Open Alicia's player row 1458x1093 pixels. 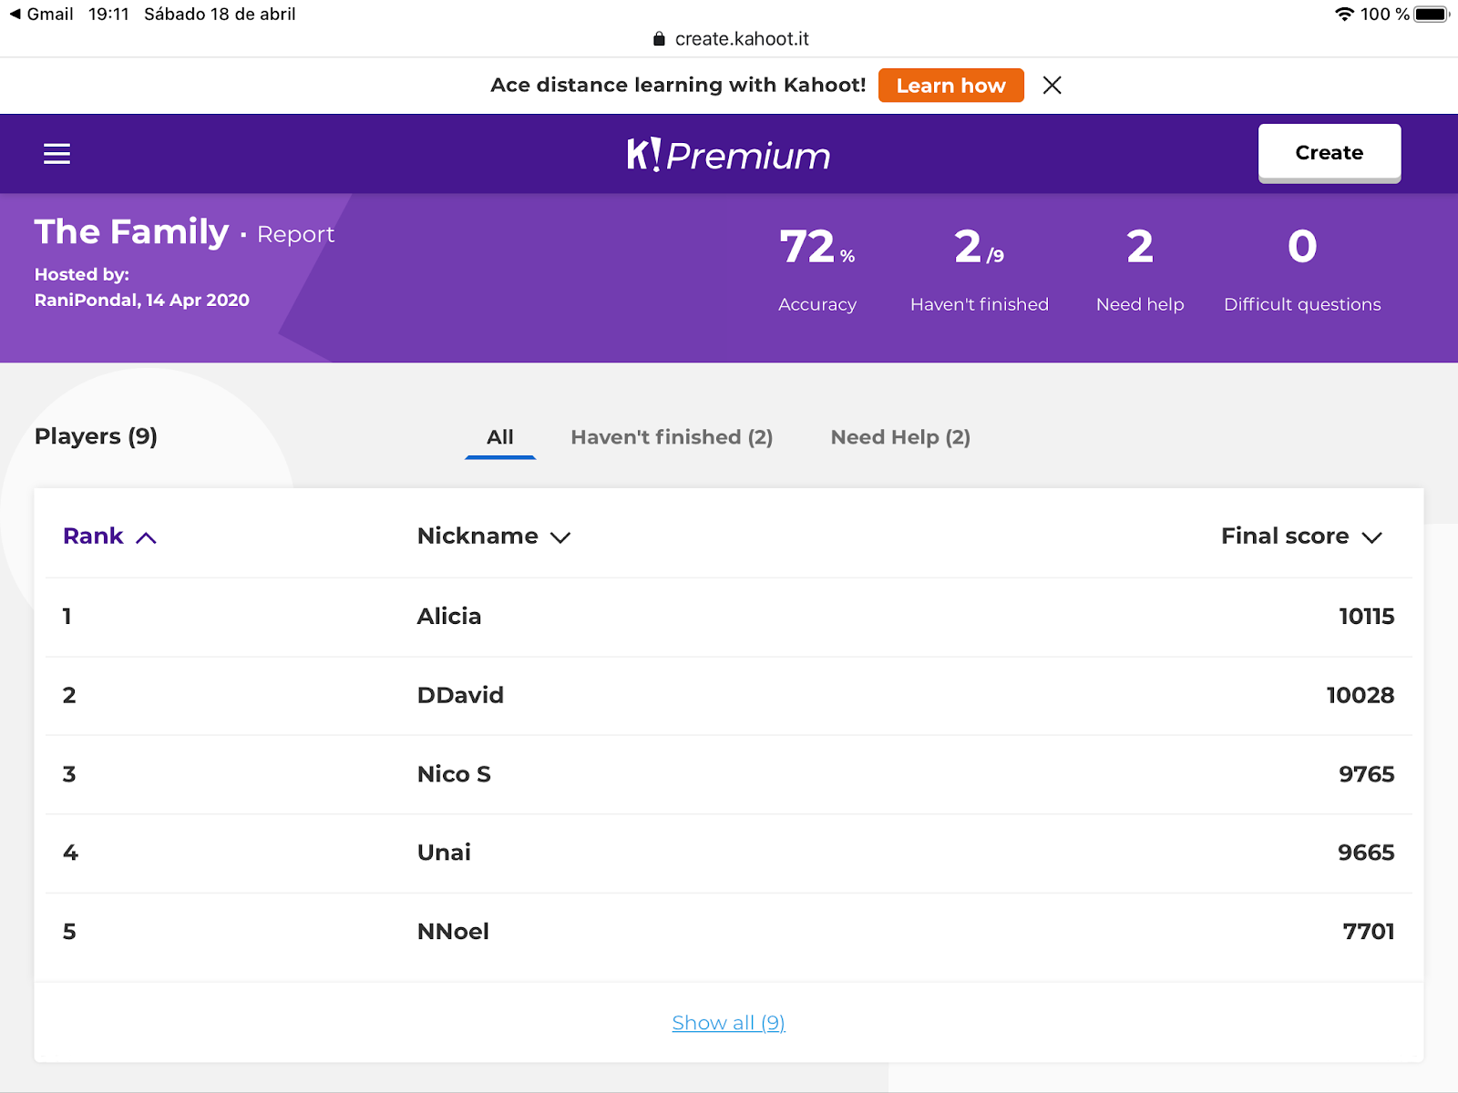[x=729, y=617]
